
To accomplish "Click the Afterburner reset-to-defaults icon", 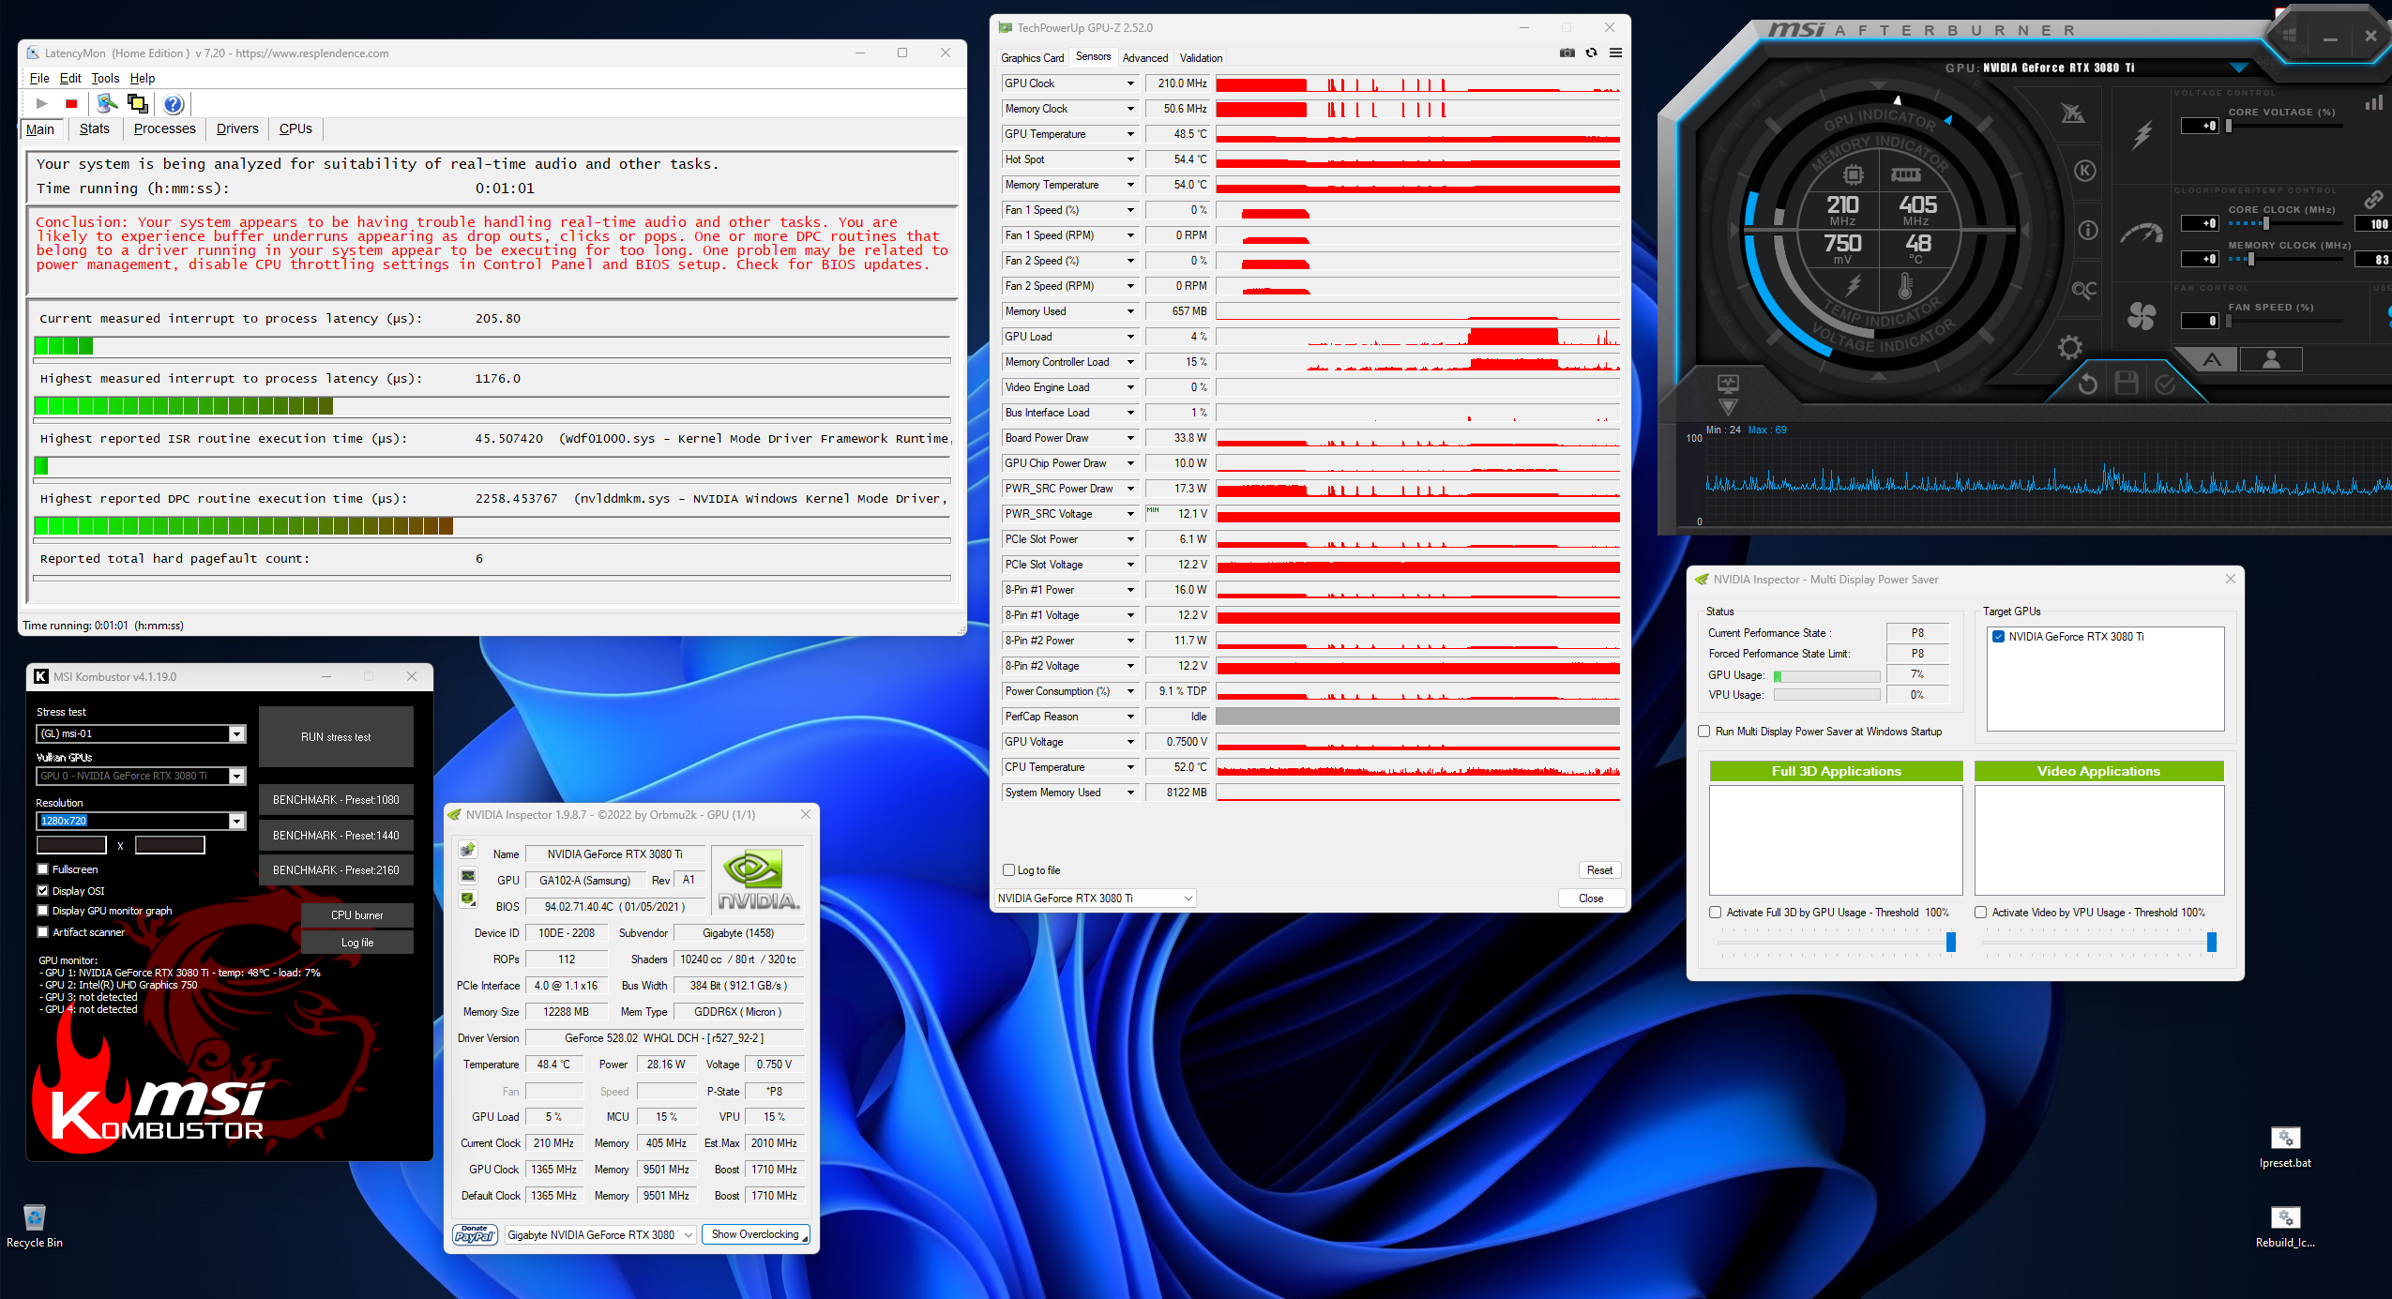I will (2087, 384).
